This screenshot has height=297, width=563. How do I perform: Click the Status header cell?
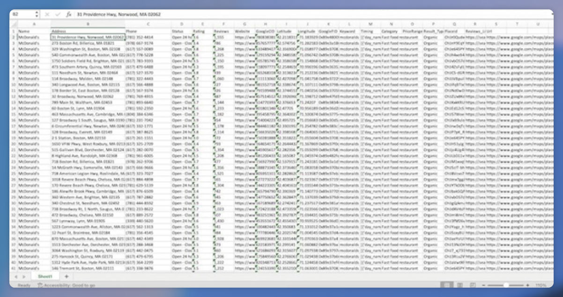(181, 31)
